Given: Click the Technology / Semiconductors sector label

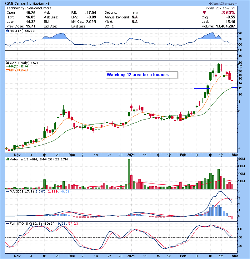Looking at the screenshot, I should point(29,8).
